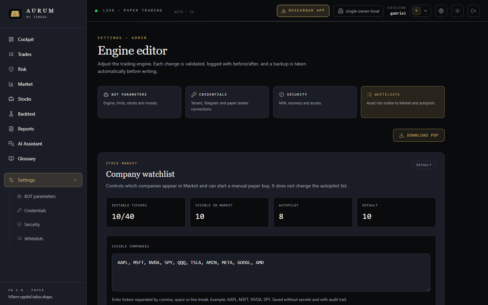Screen dimensions: 488x305
Task: Click the AI Assistant chat icon
Action: [11, 144]
